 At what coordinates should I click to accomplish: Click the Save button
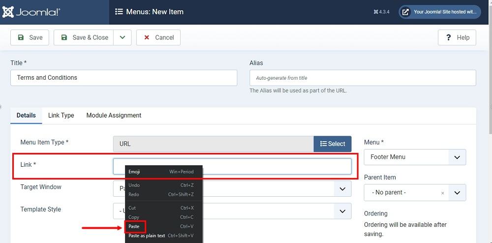tap(30, 37)
